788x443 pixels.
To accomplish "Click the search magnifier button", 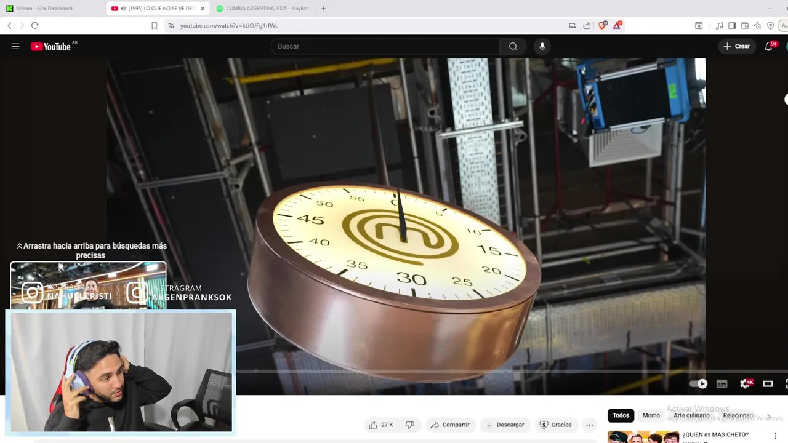I will click(x=513, y=46).
